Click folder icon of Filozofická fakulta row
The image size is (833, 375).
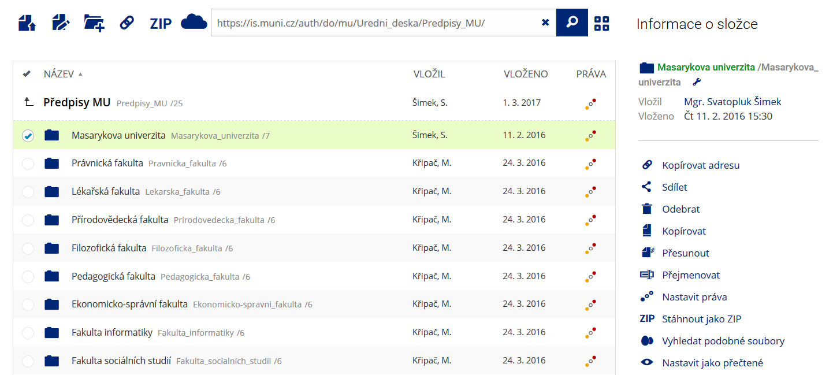(52, 248)
